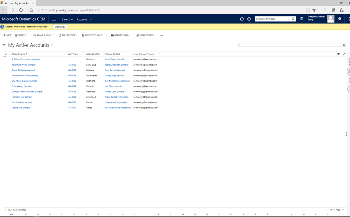The width and height of the screenshot is (350, 217).
Task: Refresh the accounts grid list
Action: [x=344, y=54]
